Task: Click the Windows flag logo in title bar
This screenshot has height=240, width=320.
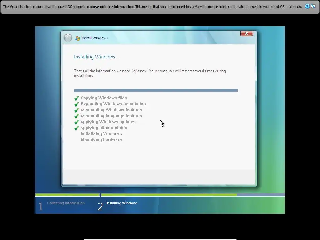Action: 78,38
